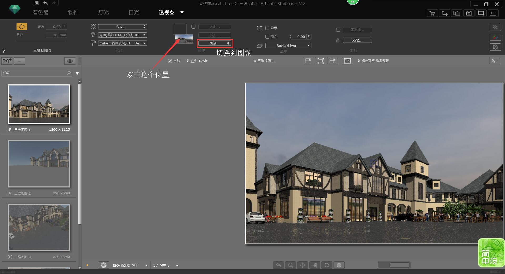Add a new viewpoint with camera-plus icon
Viewport: 505px width, 274px height.
7,61
